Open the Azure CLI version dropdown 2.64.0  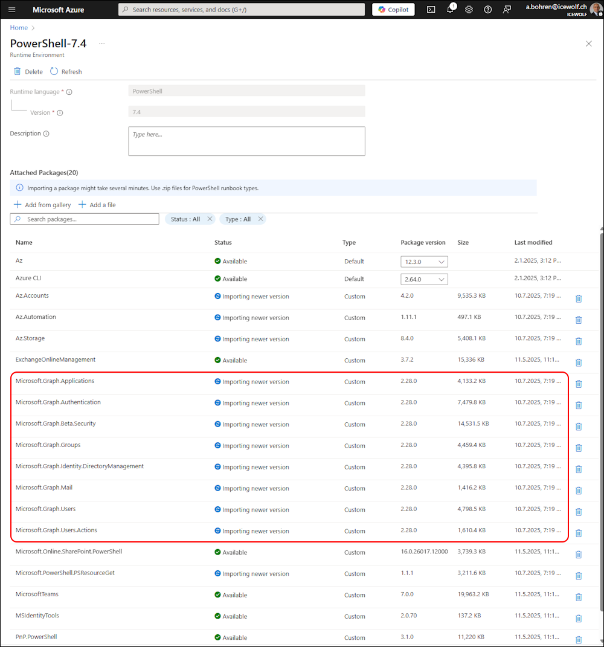coord(424,279)
